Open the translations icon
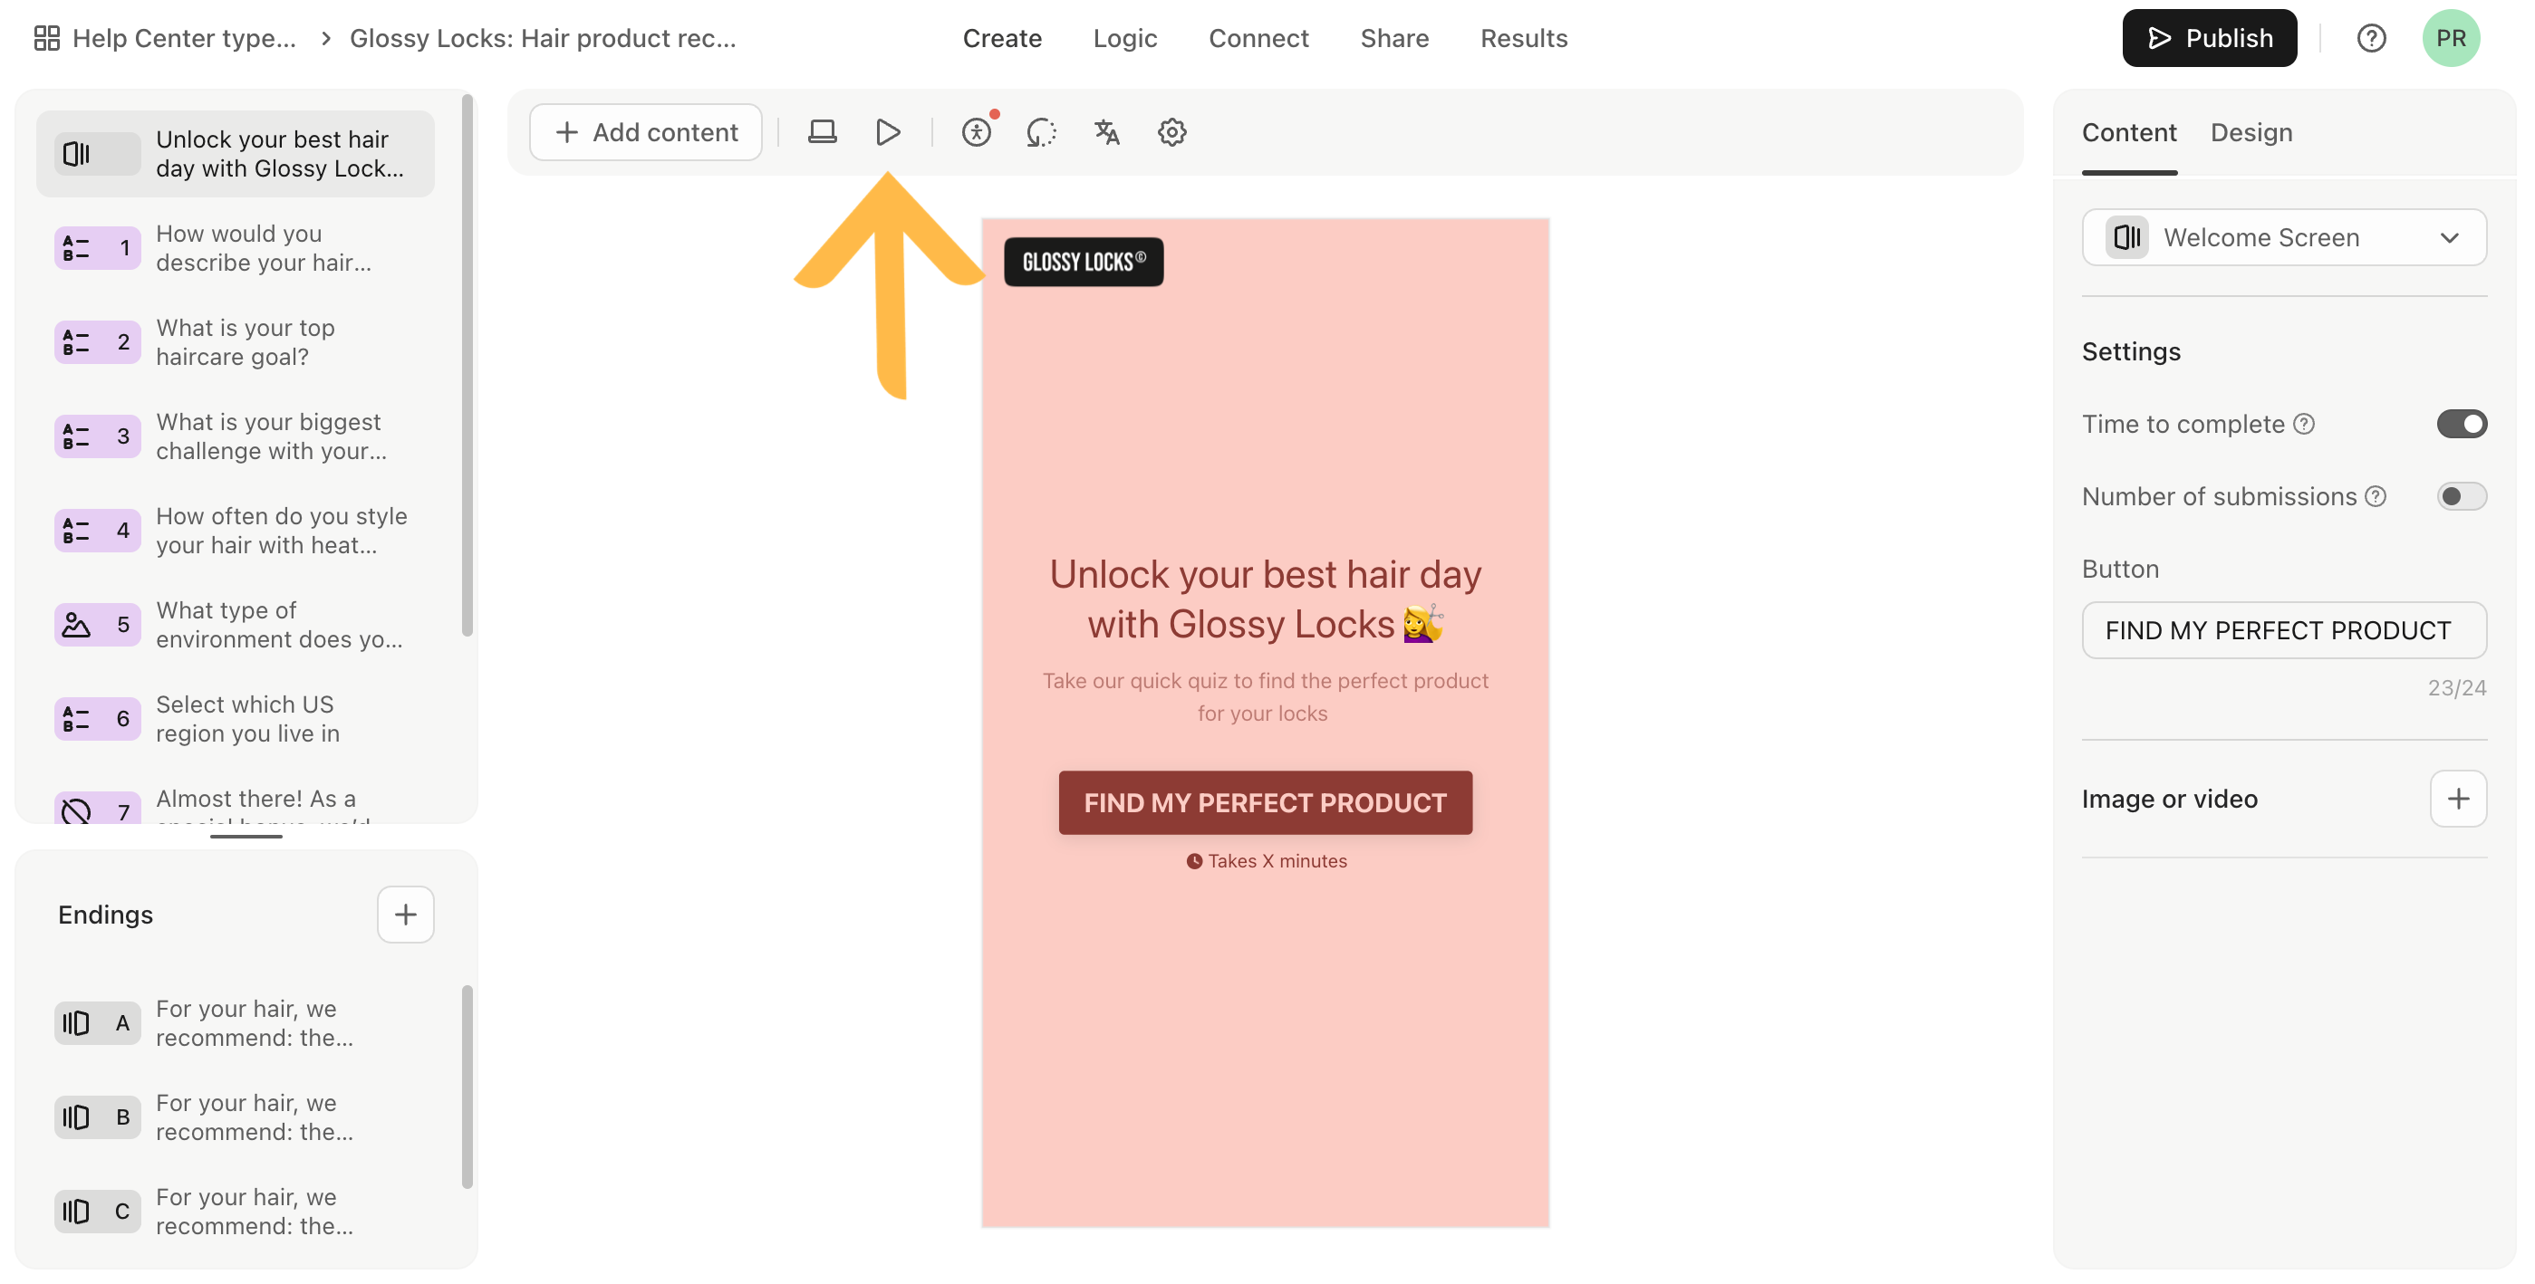This screenshot has height=1284, width=2535. pos(1106,132)
